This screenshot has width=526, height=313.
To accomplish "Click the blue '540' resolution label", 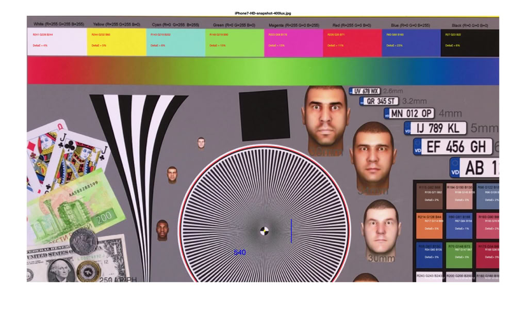I will [240, 252].
